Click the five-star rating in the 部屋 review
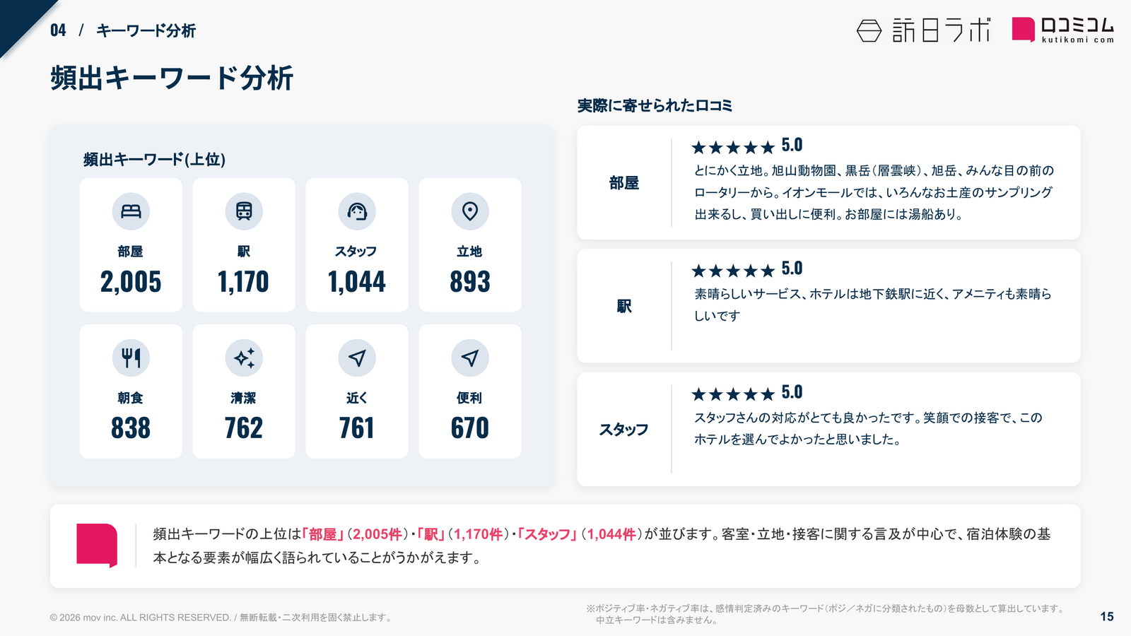 (x=733, y=147)
